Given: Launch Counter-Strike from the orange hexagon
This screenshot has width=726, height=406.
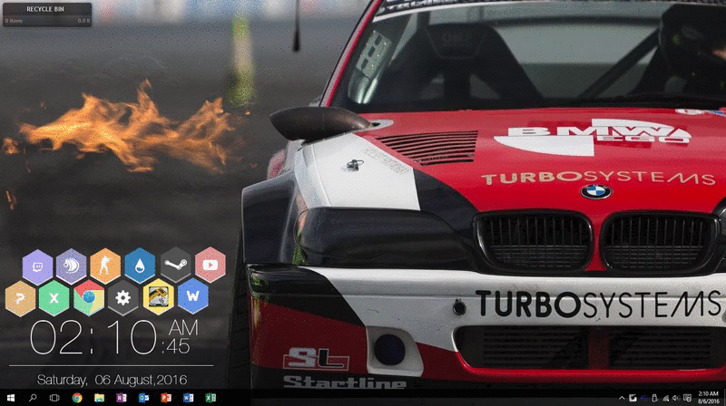Looking at the screenshot, I should click(x=105, y=266).
